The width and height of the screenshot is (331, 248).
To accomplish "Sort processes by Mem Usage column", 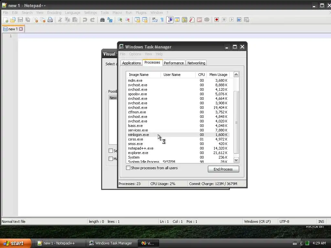I will pyautogui.click(x=218, y=75).
